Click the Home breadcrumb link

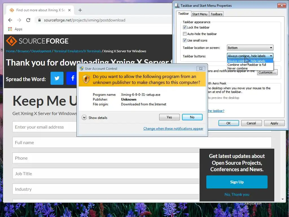point(10,51)
